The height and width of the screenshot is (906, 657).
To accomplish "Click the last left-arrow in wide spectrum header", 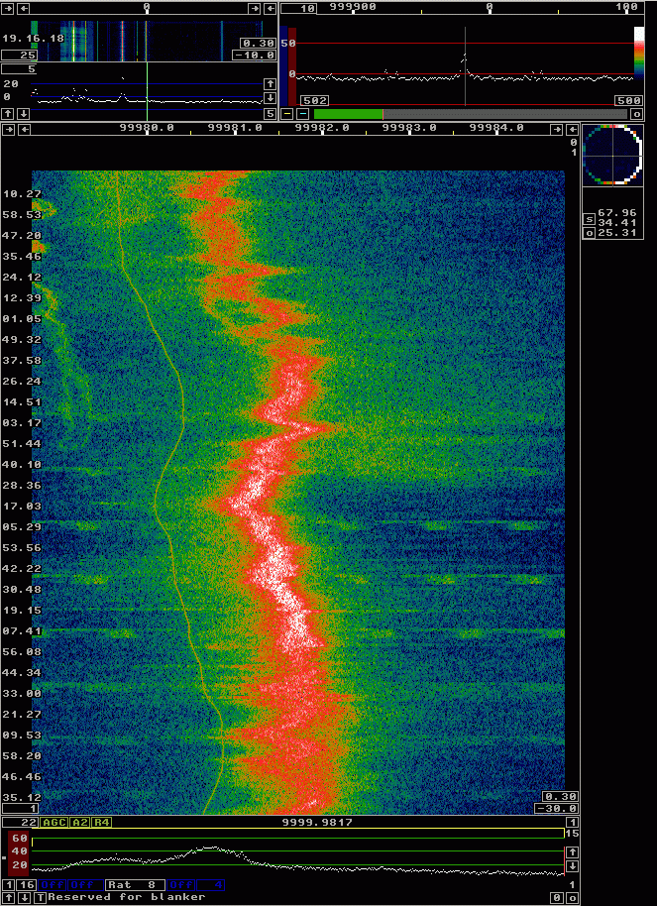I will tap(270, 8).
